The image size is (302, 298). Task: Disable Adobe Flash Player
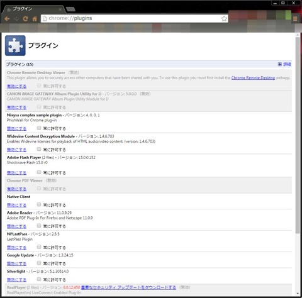pos(16,173)
